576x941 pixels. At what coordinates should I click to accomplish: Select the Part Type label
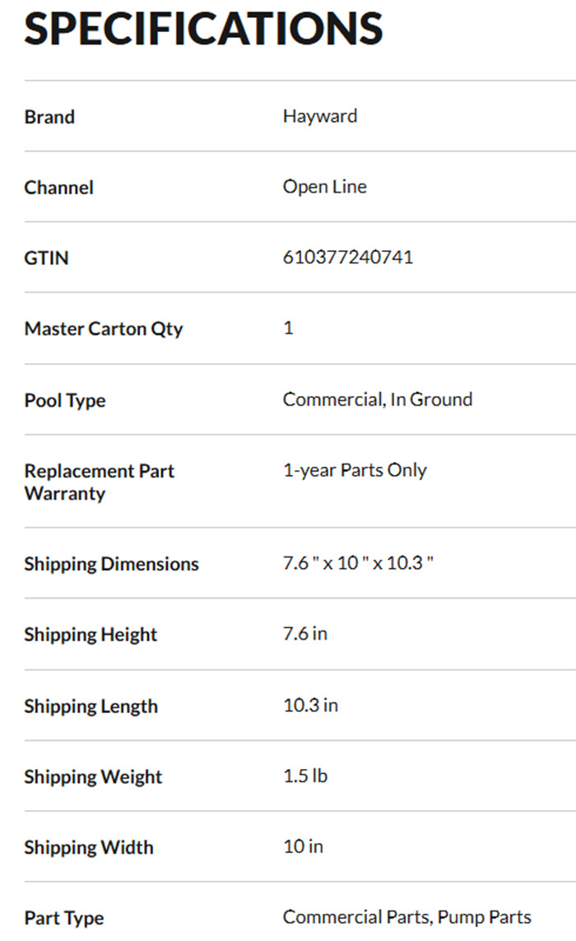tap(64, 919)
